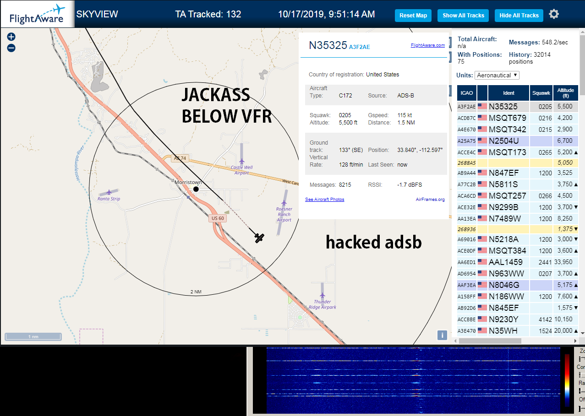This screenshot has height=416, width=585.
Task: Select the N963WW aircraft row
Action: tap(518, 273)
